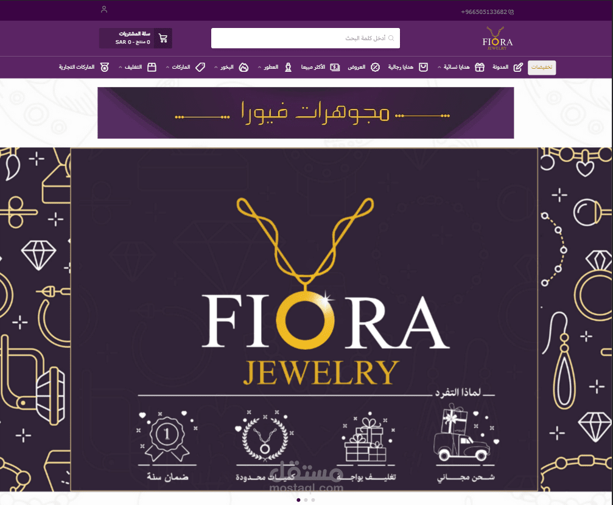The height and width of the screenshot is (505, 613).
Task: Click the phone icon beside +966505133682
Action: coord(511,12)
